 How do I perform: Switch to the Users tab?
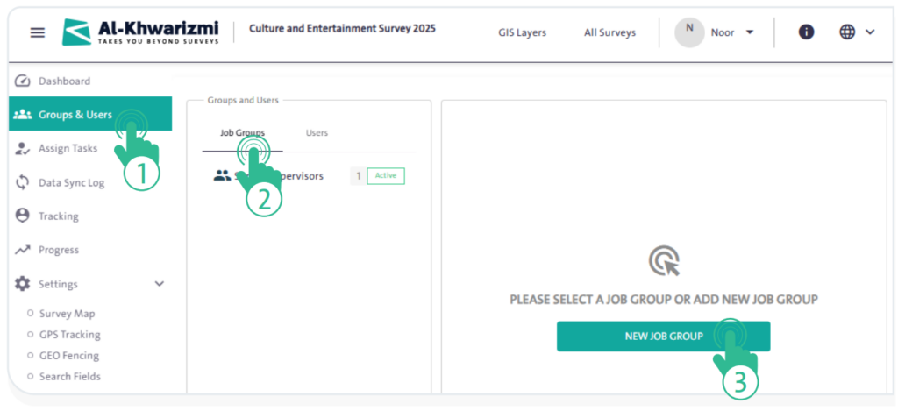[x=317, y=133]
